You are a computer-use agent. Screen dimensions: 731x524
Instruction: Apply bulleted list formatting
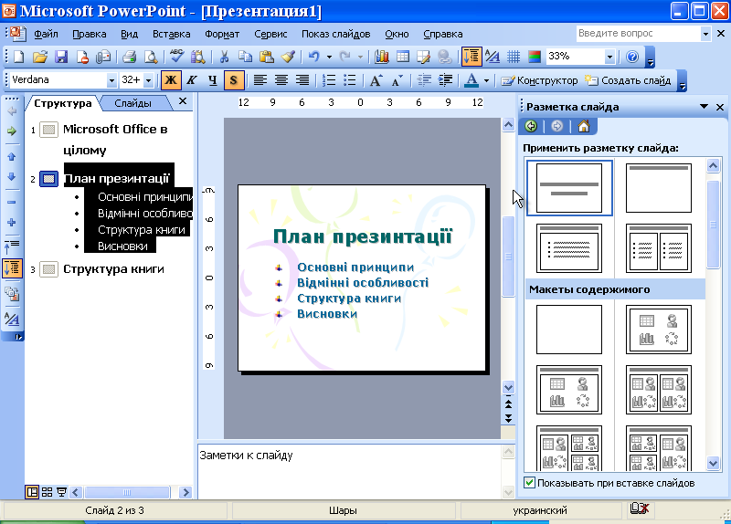(350, 80)
